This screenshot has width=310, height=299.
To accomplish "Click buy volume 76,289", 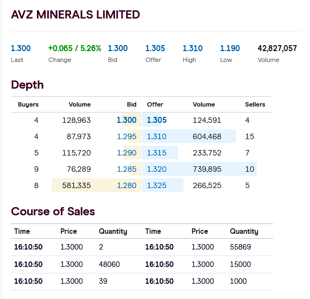I will coord(79,169).
